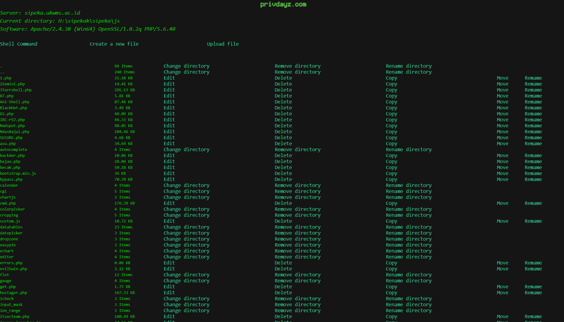Delete asu.php
The width and height of the screenshot is (564, 322).
[283, 143]
